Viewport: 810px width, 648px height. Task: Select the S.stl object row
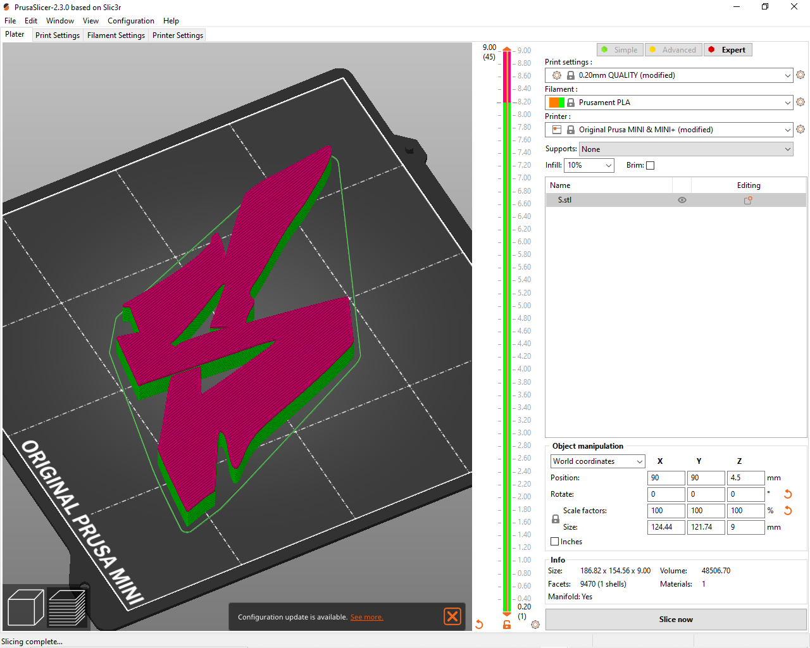tap(676, 200)
